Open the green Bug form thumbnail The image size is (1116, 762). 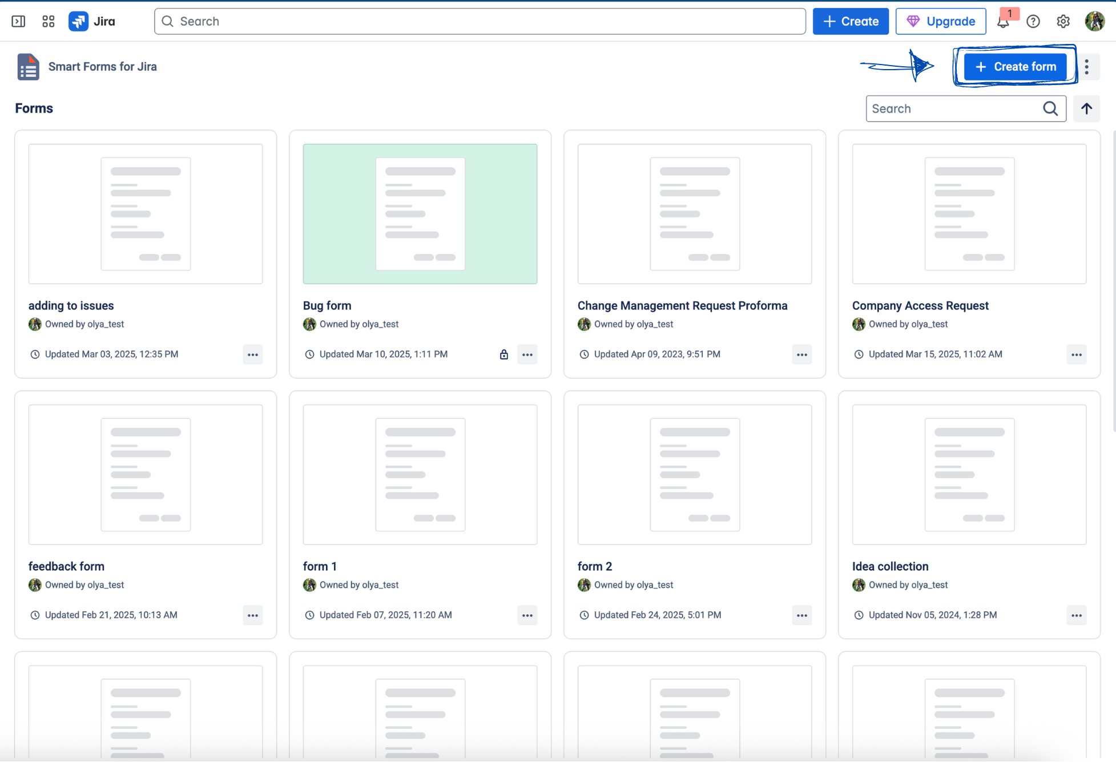click(x=420, y=214)
